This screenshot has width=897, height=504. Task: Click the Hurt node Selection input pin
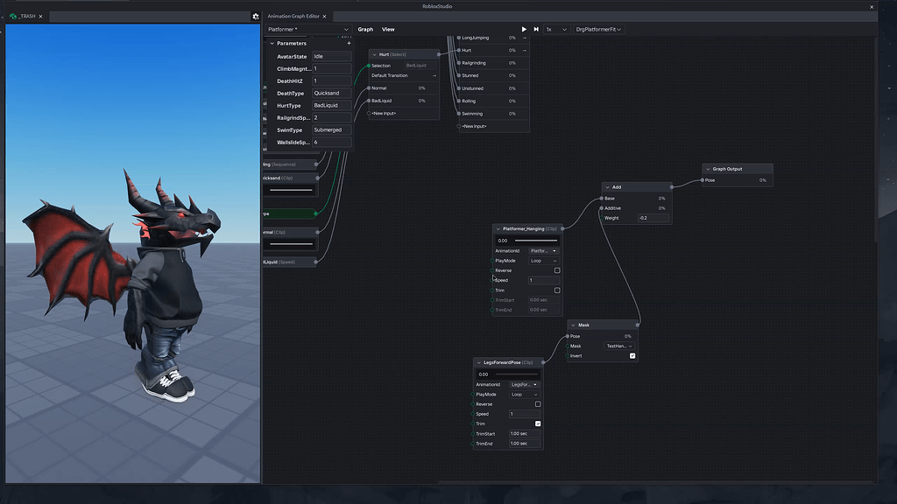[369, 66]
